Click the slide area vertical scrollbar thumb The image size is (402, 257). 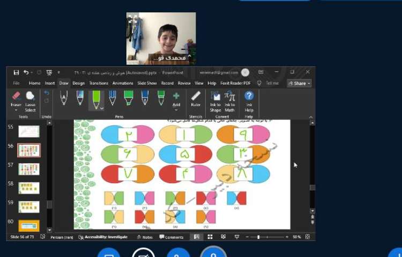coord(312,187)
